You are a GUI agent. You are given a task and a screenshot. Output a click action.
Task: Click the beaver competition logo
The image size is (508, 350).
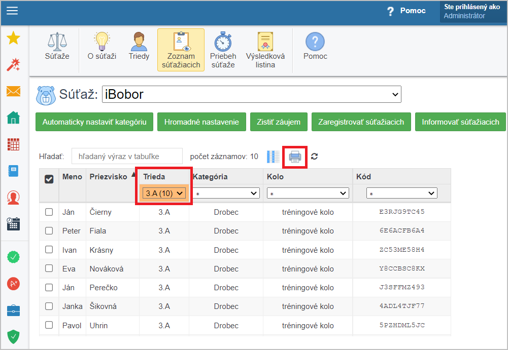click(46, 95)
